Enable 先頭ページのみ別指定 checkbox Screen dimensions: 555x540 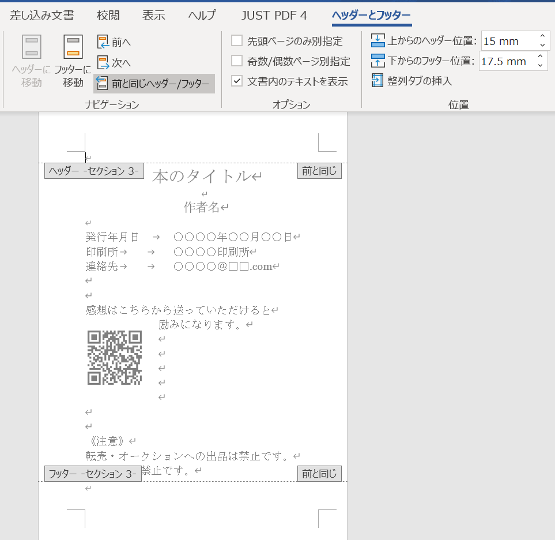(238, 41)
